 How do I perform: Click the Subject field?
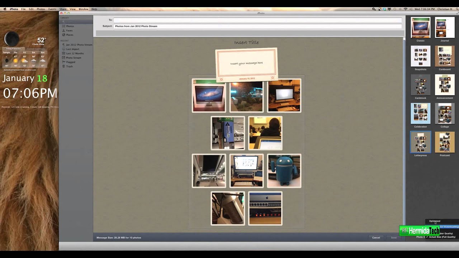point(257,26)
